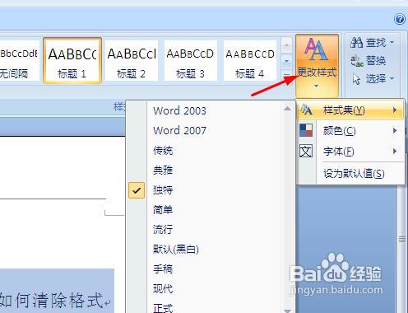Expand the 颜色(C) submenu arrow

tap(395, 130)
